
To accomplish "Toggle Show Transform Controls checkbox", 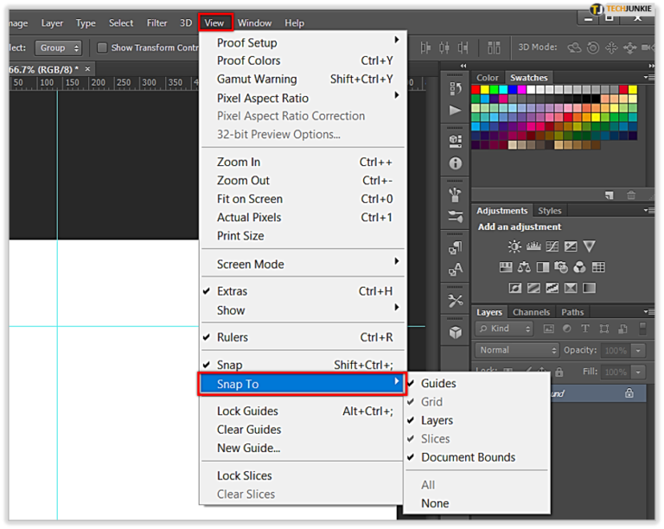I will [x=102, y=48].
